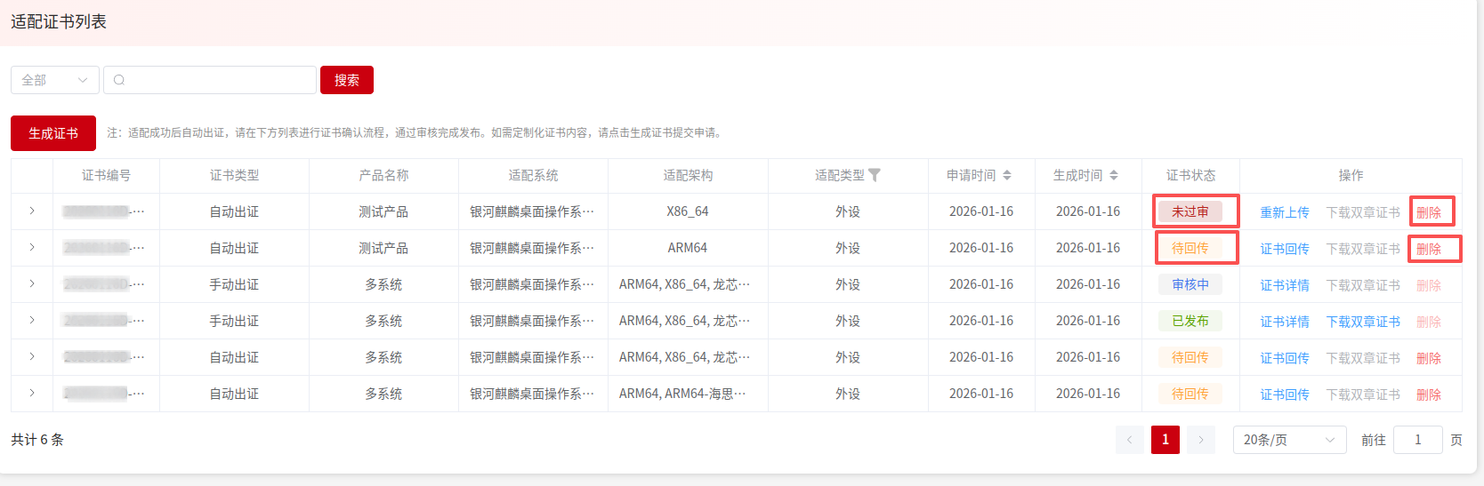This screenshot has width=1484, height=486.
Task: Open the 20条/页 page size dropdown
Action: [1288, 440]
